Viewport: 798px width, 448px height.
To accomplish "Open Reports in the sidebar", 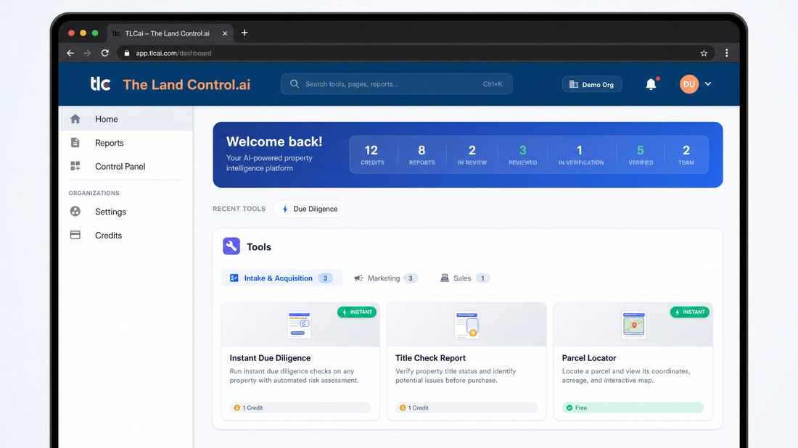I will point(126,143).
